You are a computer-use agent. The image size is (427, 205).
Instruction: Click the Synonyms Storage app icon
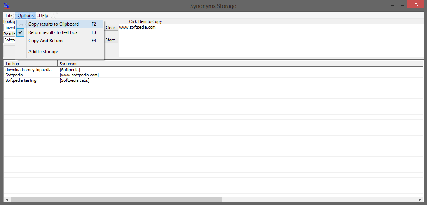6,5
